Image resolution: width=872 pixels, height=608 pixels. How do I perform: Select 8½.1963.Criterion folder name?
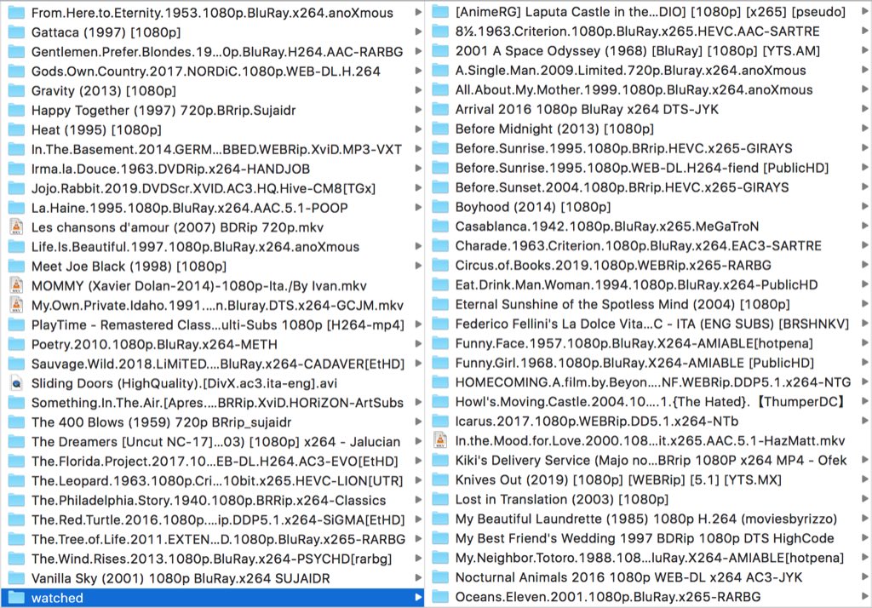[x=637, y=32]
